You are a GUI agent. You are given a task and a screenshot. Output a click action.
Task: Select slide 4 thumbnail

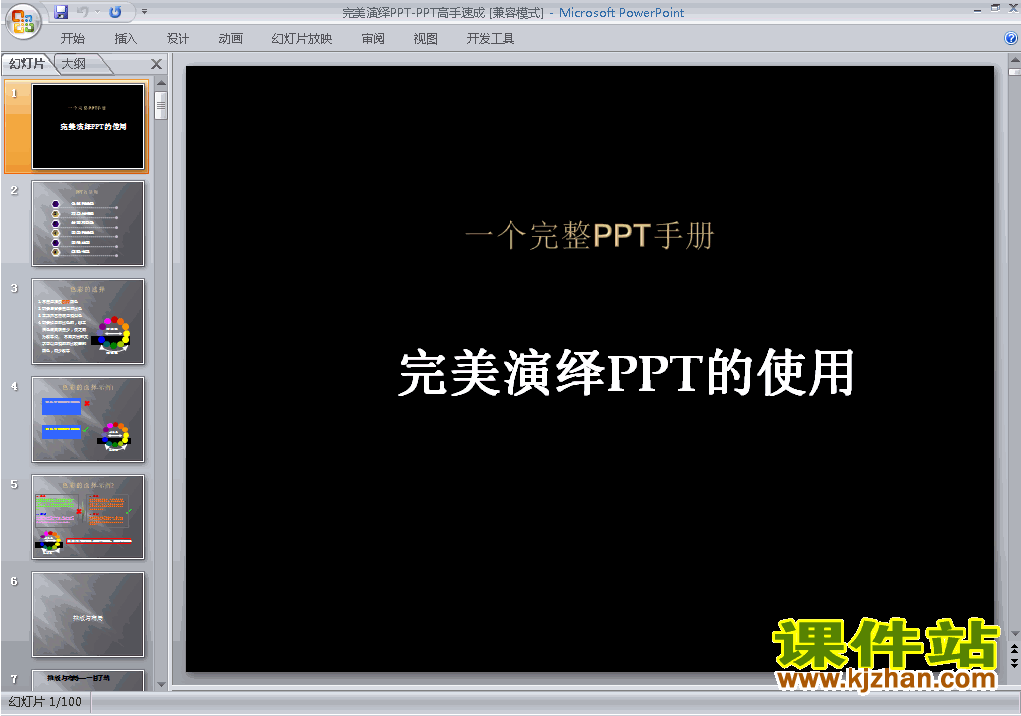tap(88, 420)
